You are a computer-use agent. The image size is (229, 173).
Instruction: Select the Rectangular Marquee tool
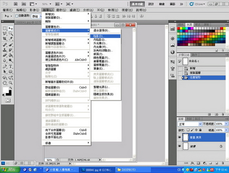5,28
